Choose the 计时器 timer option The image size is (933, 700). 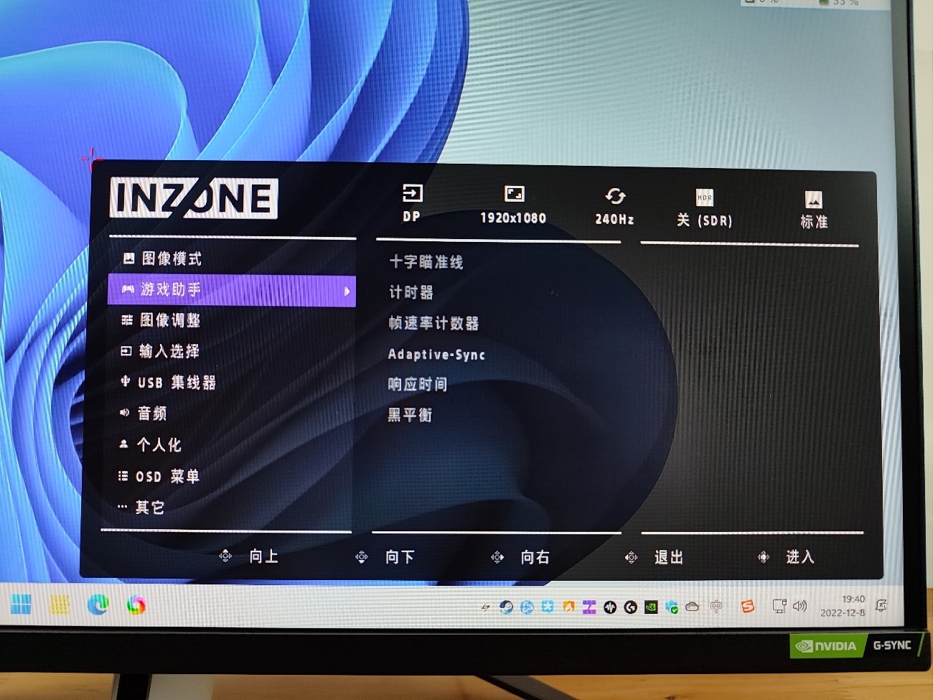coord(411,292)
